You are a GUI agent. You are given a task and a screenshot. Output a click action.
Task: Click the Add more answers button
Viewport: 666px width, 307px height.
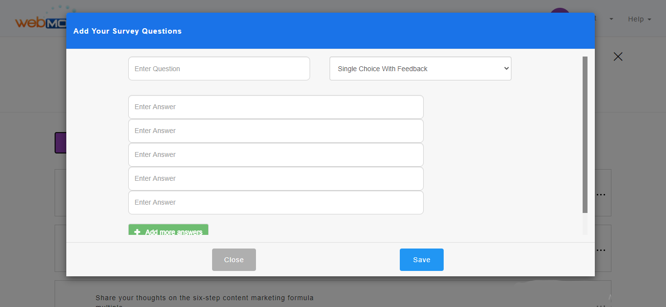(168, 230)
